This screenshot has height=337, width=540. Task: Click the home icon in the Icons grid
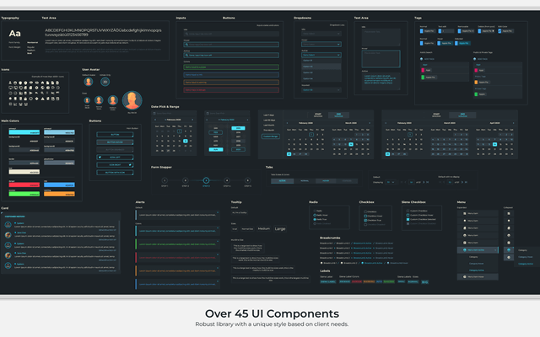pyautogui.click(x=43, y=83)
